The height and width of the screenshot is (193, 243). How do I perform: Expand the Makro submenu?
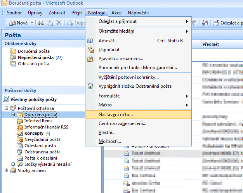click(139, 105)
